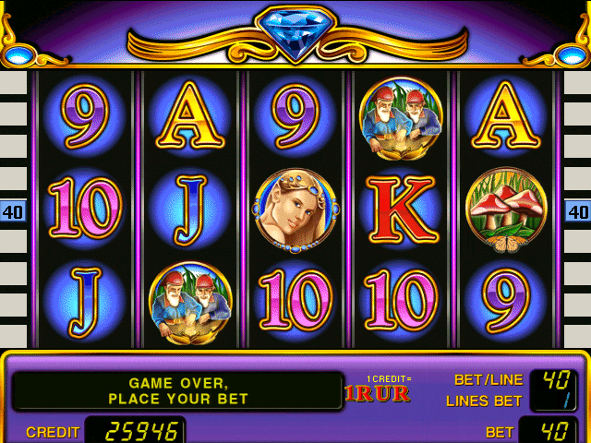Click the total Bet 40 display
This screenshot has width=591, height=443.
pos(548,430)
